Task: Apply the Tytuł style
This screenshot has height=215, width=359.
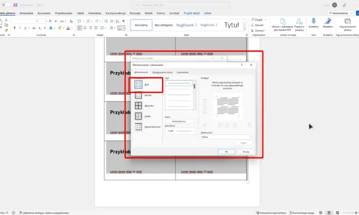Action: 232,25
